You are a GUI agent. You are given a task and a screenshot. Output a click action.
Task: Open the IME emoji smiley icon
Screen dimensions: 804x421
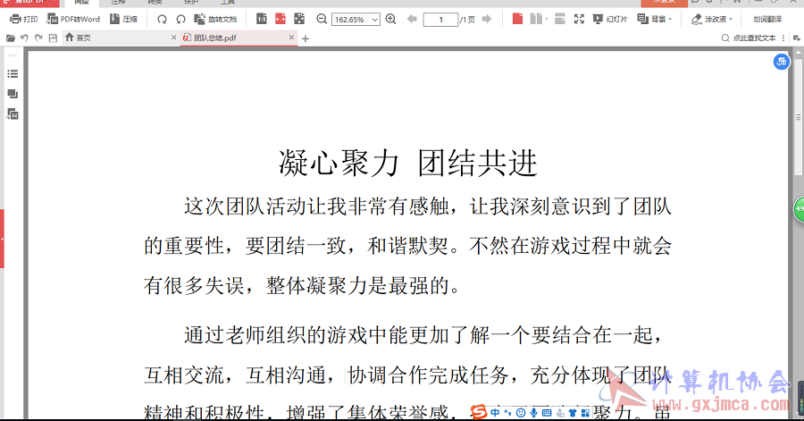coord(521,412)
